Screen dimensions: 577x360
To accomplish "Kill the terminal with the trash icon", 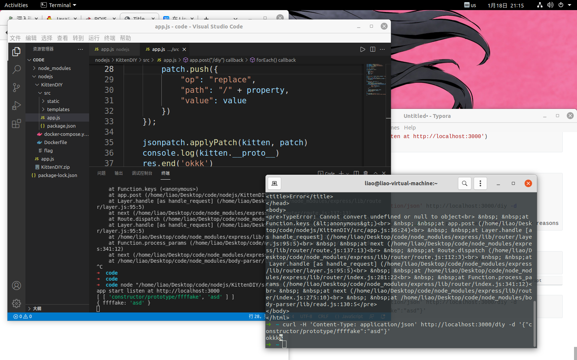I will coord(366,173).
